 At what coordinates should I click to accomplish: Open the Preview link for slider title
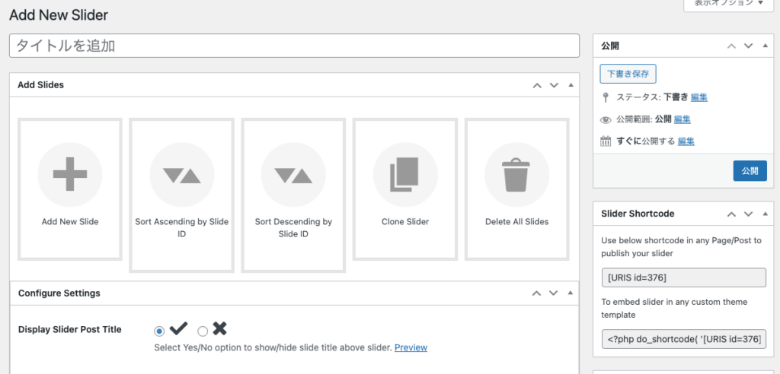pyautogui.click(x=411, y=347)
